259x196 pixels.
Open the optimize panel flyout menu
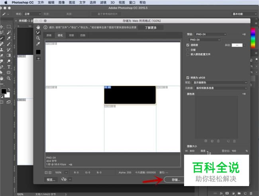point(244,34)
